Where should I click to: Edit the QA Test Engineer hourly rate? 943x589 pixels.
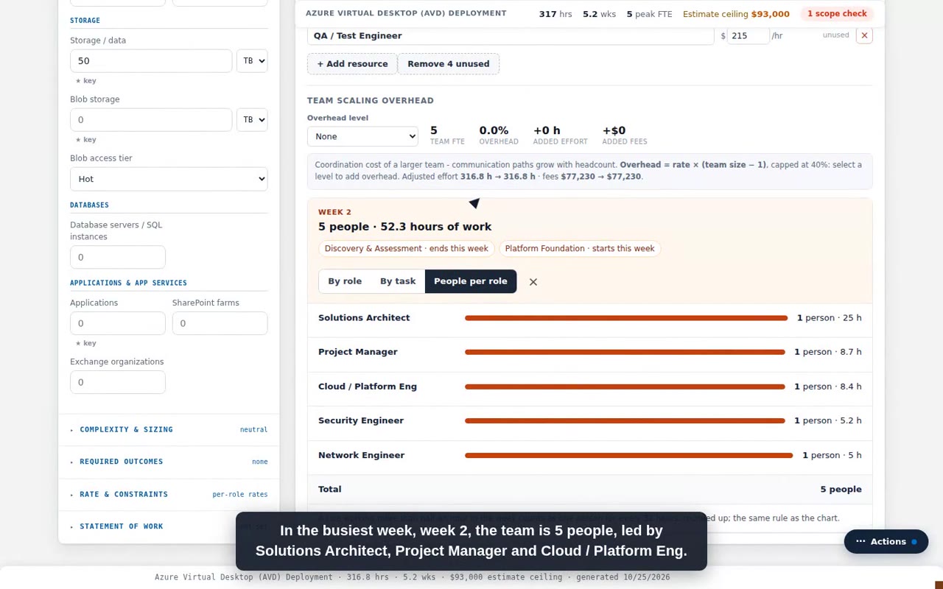[749, 35]
